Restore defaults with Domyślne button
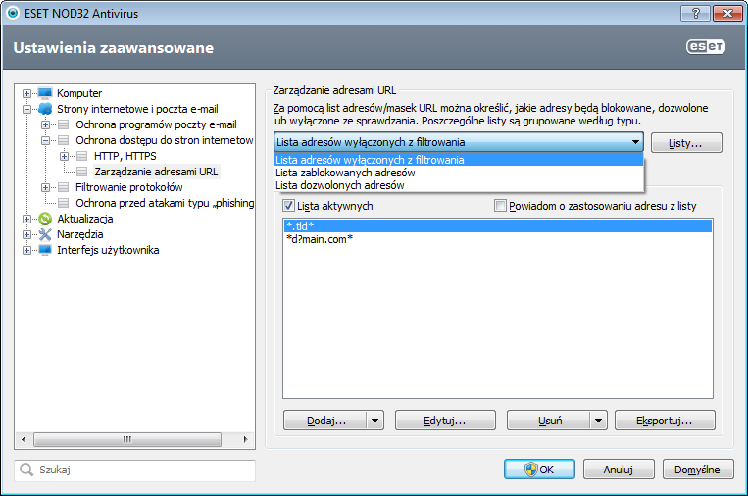Image resolution: width=748 pixels, height=496 pixels. tap(697, 470)
